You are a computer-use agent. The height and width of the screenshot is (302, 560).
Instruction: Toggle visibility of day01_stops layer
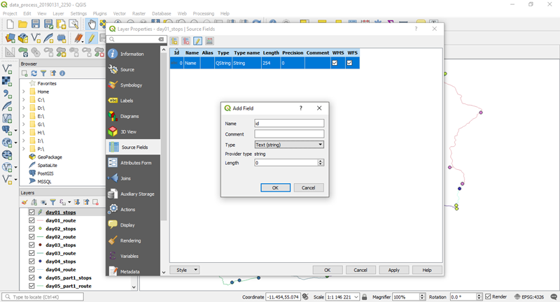(x=31, y=212)
